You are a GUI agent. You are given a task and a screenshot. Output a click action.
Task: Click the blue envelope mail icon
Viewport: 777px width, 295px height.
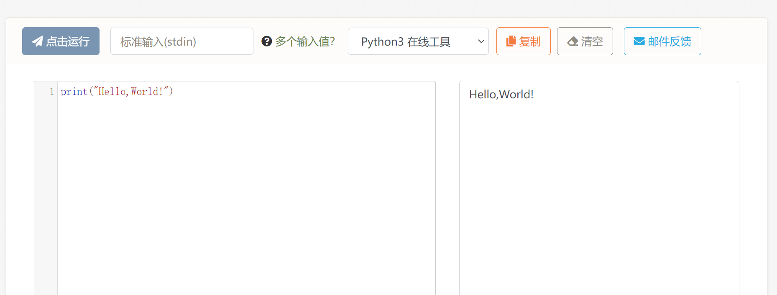[x=639, y=41]
